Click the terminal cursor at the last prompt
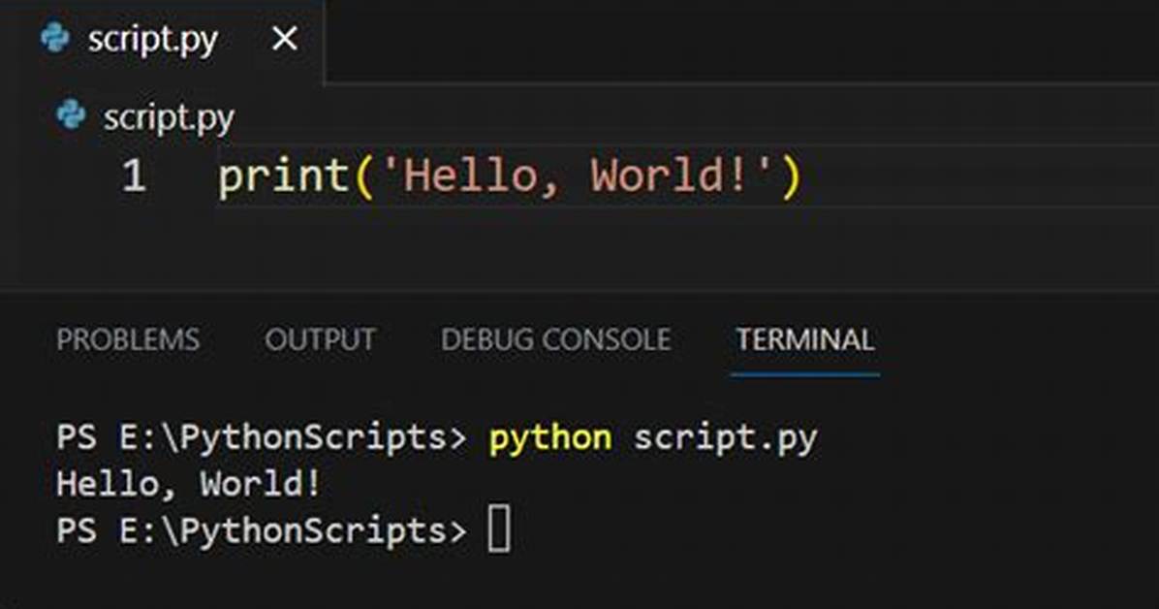Screen dimensions: 1159x609 [x=499, y=529]
